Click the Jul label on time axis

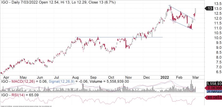(x=57, y=78)
